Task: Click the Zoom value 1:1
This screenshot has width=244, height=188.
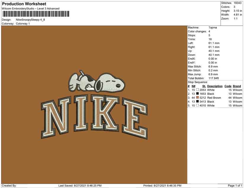Action: pyautogui.click(x=235, y=19)
